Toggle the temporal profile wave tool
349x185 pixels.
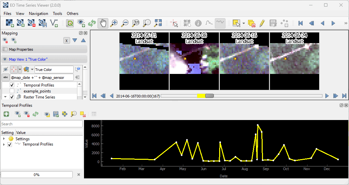point(220,23)
